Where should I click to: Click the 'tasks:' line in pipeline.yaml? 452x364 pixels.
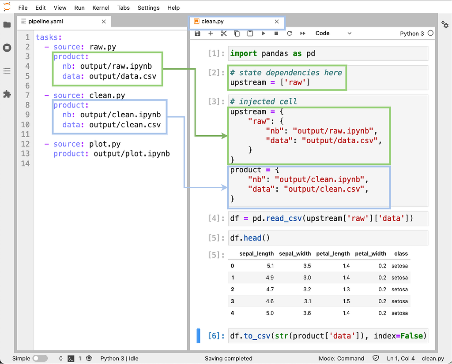(49, 37)
